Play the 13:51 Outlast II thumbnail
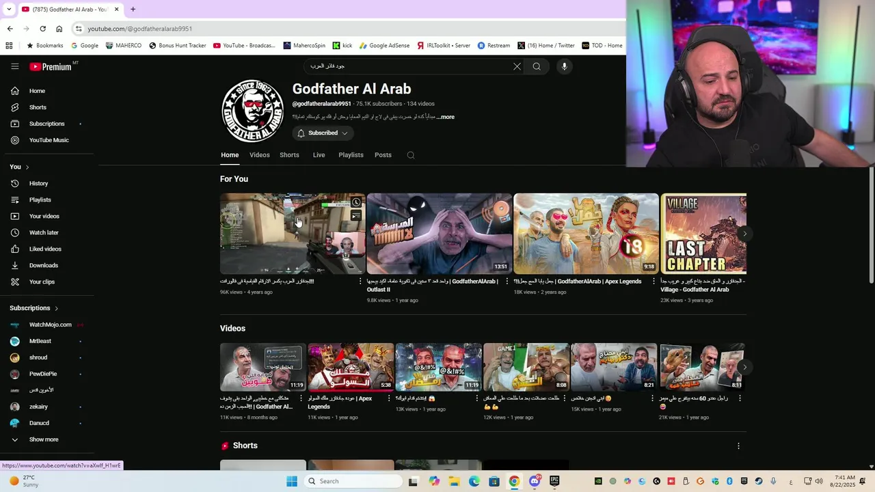875x492 pixels. click(439, 234)
